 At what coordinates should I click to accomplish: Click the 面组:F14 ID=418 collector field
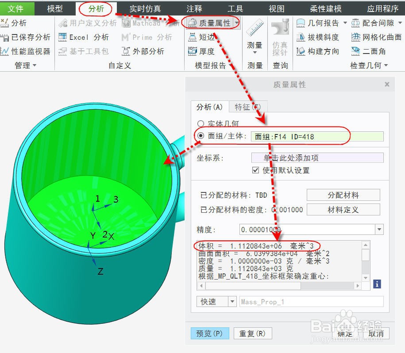pyautogui.click(x=317, y=137)
